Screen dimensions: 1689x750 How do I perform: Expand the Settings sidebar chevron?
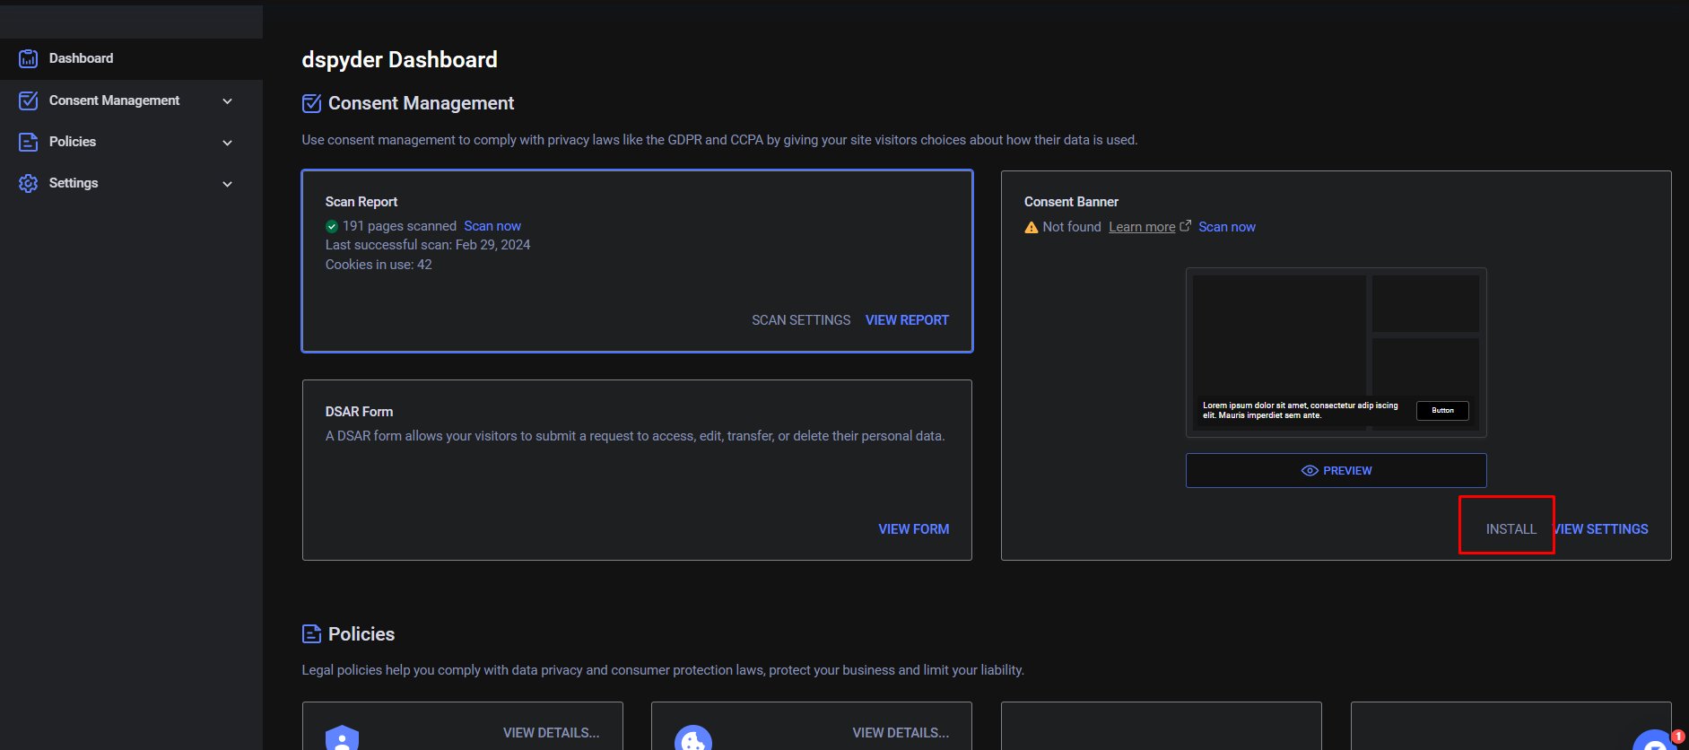pos(228,184)
